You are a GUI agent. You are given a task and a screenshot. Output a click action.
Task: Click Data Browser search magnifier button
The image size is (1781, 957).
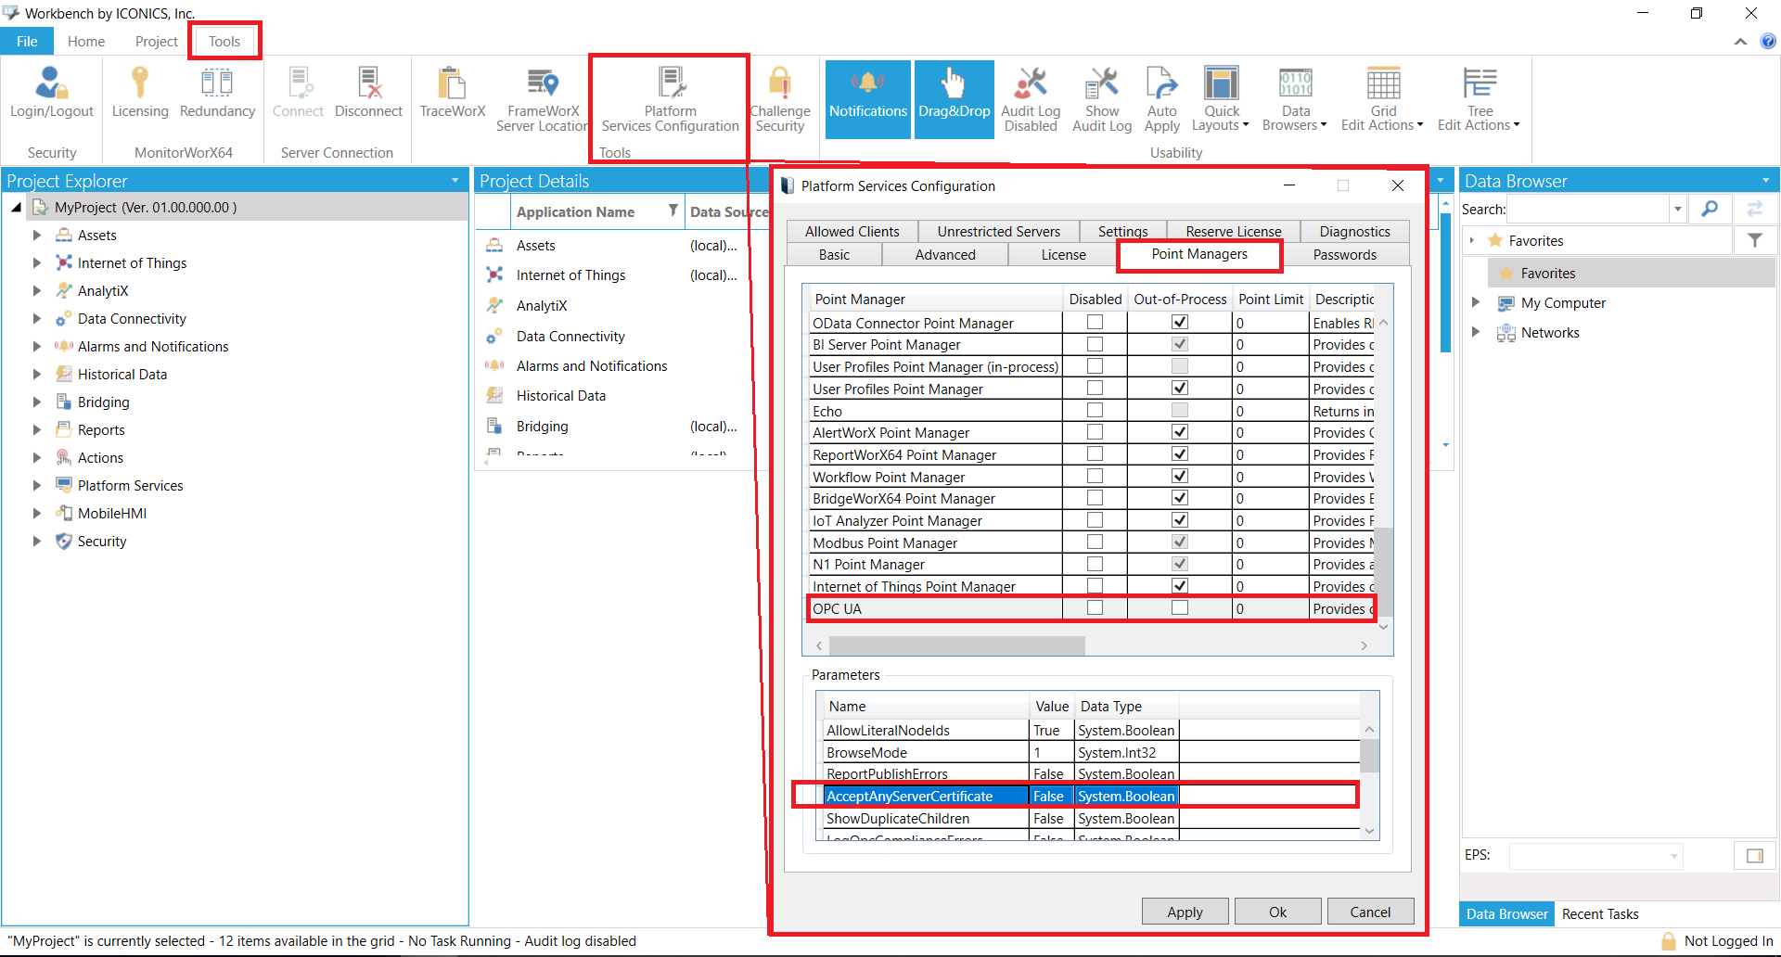pos(1710,210)
